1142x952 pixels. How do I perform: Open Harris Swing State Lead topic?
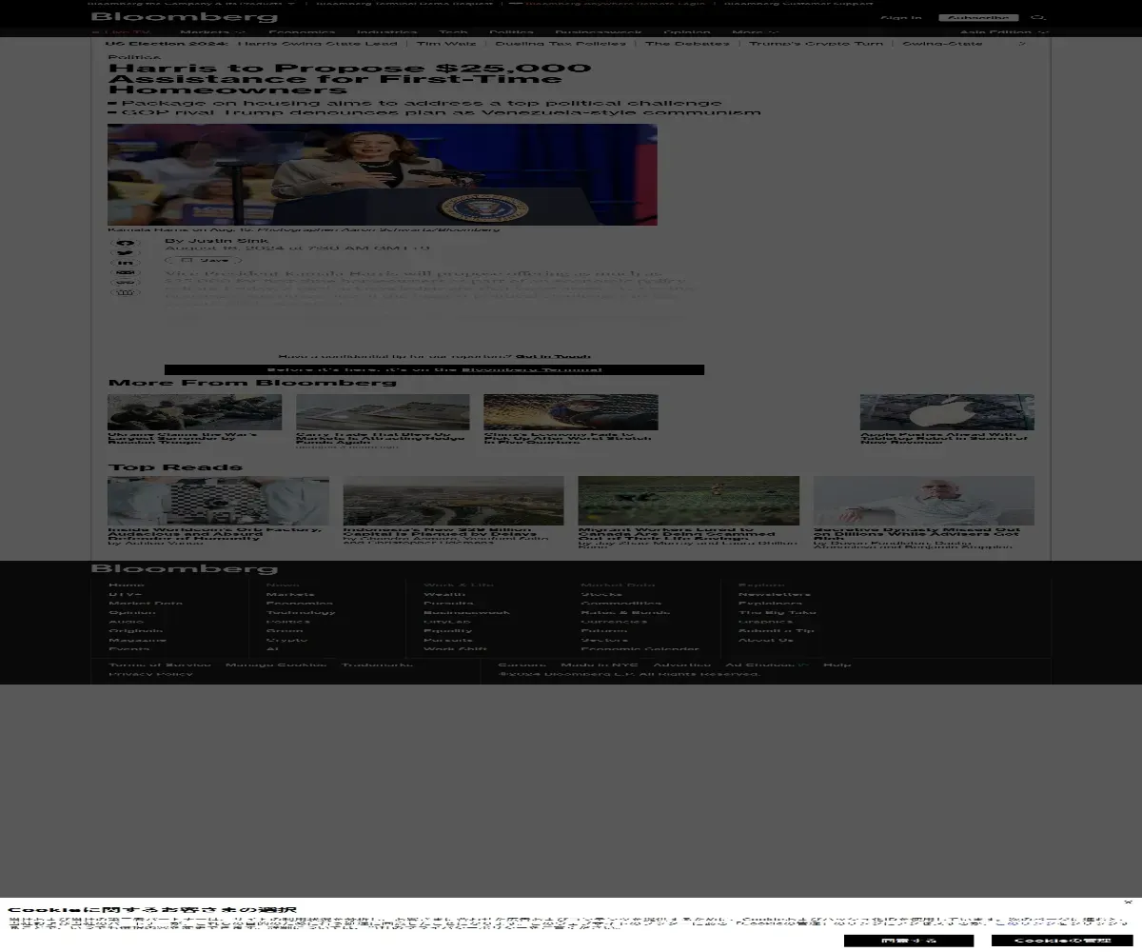(x=317, y=44)
